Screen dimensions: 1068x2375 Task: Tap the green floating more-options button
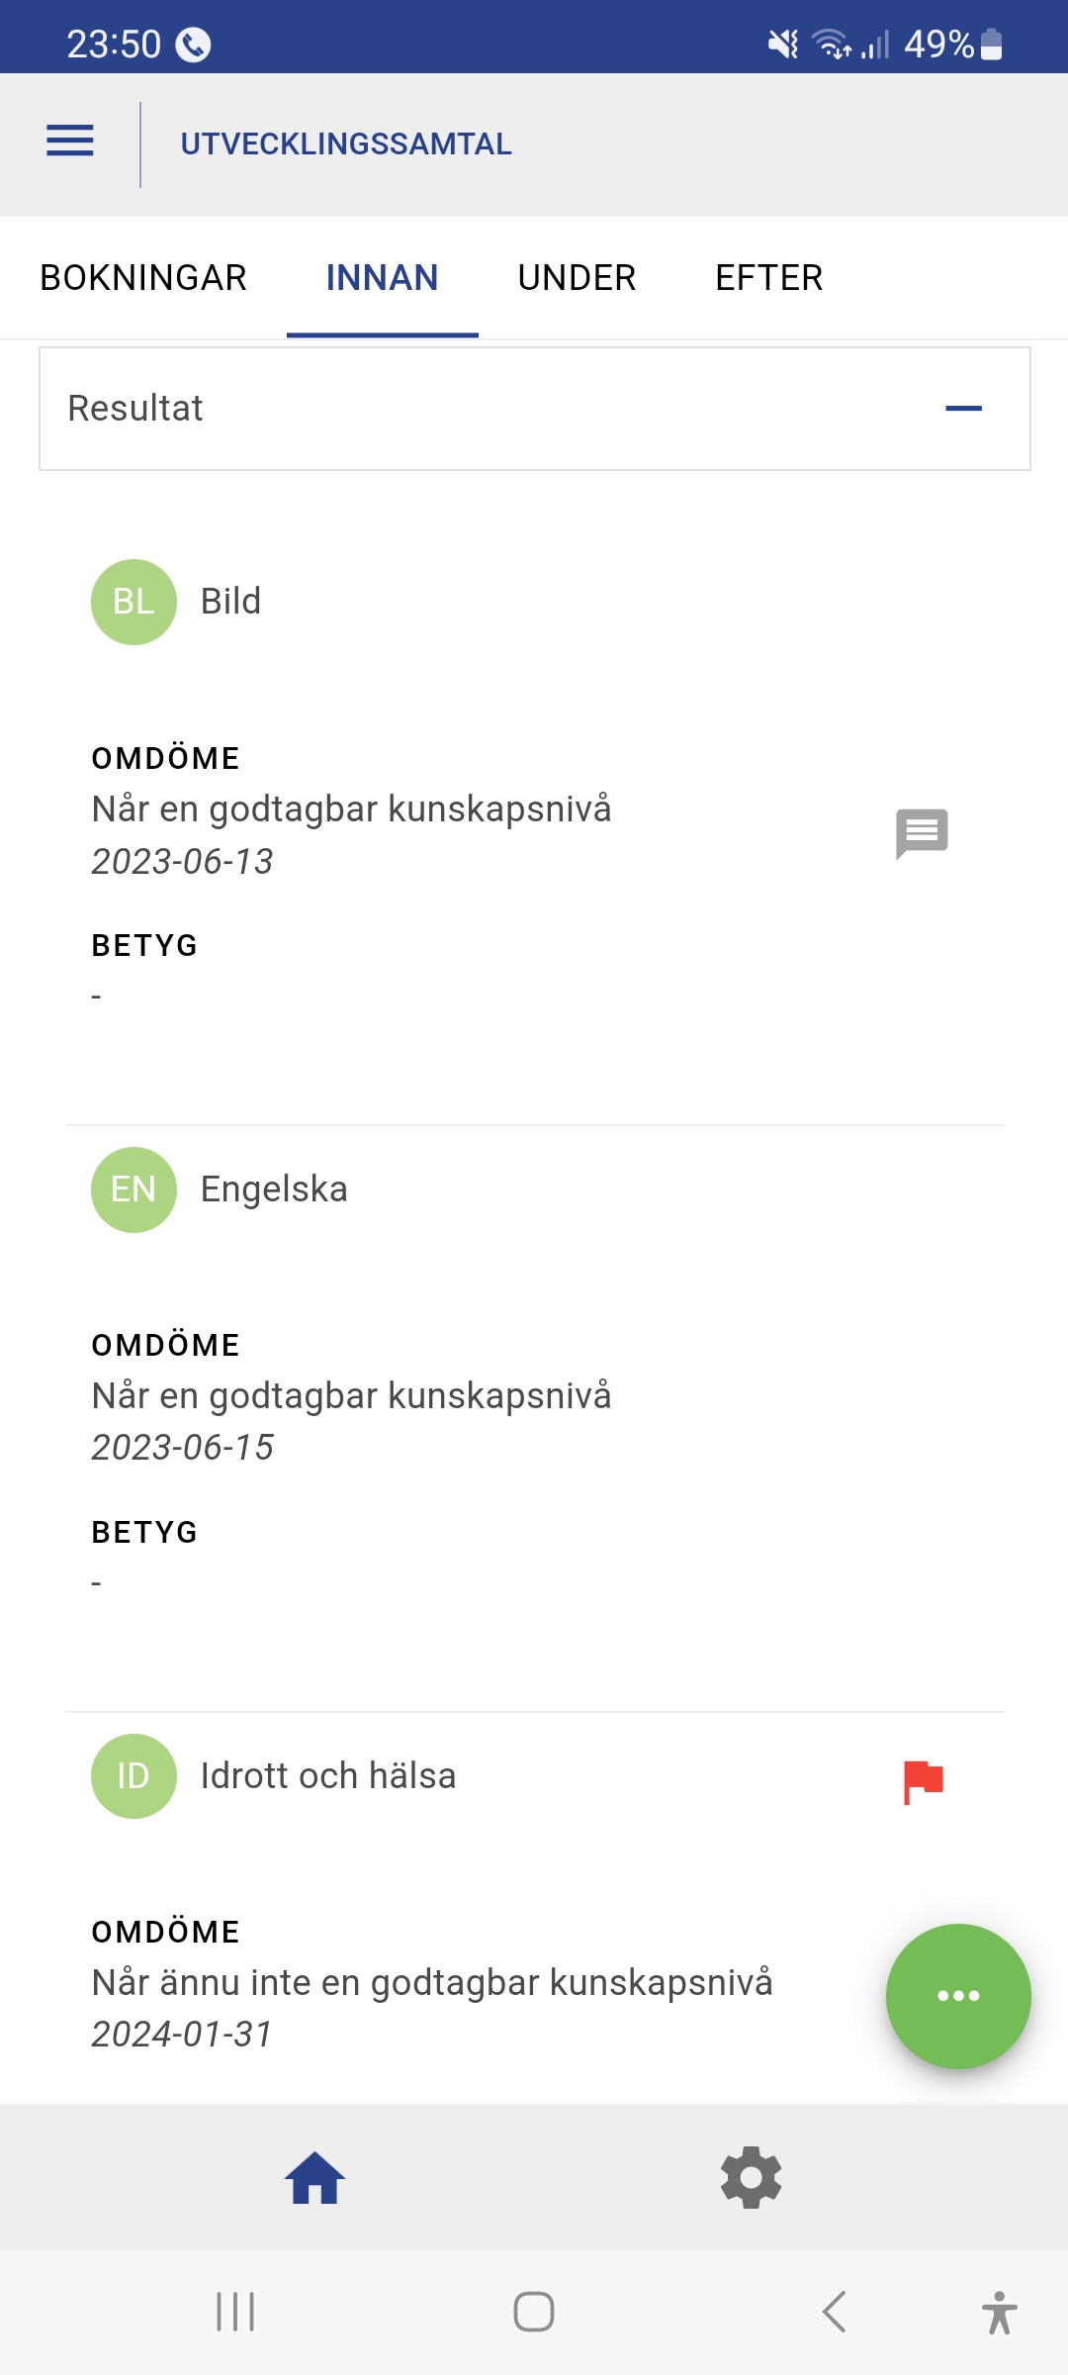[x=957, y=1995]
